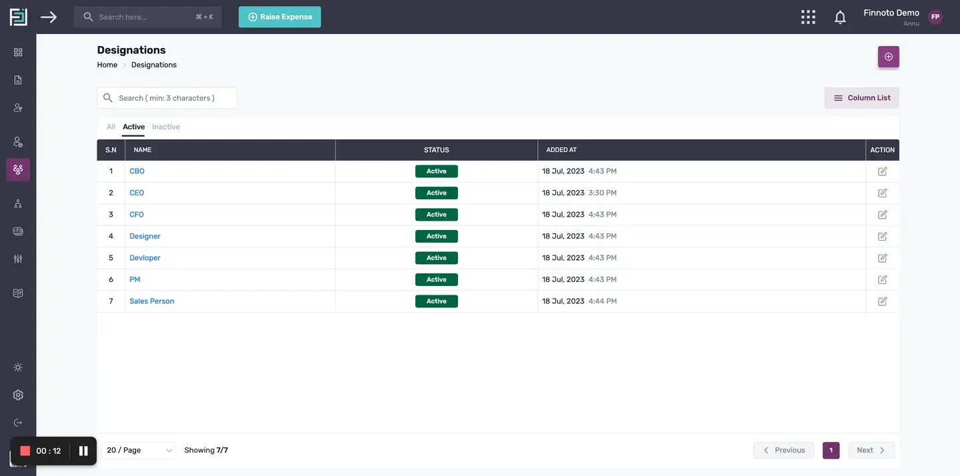
Task: Stop the screen recording
Action: pyautogui.click(x=25, y=451)
